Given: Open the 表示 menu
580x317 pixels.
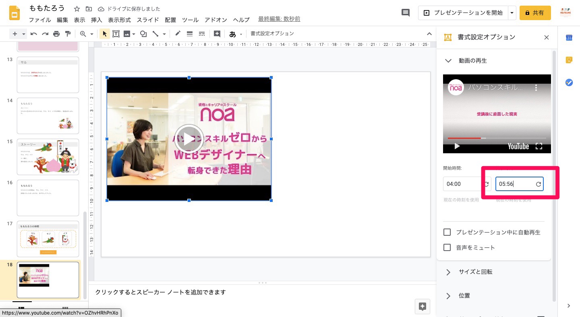Looking at the screenshot, I should point(79,20).
